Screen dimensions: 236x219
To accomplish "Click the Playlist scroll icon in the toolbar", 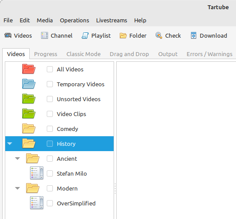I will [85, 35].
